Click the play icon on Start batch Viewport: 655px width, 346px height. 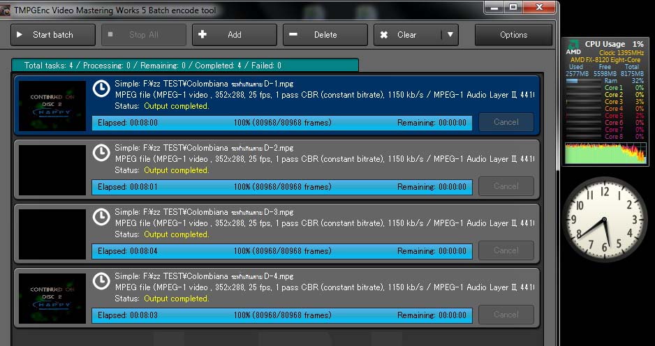(20, 35)
